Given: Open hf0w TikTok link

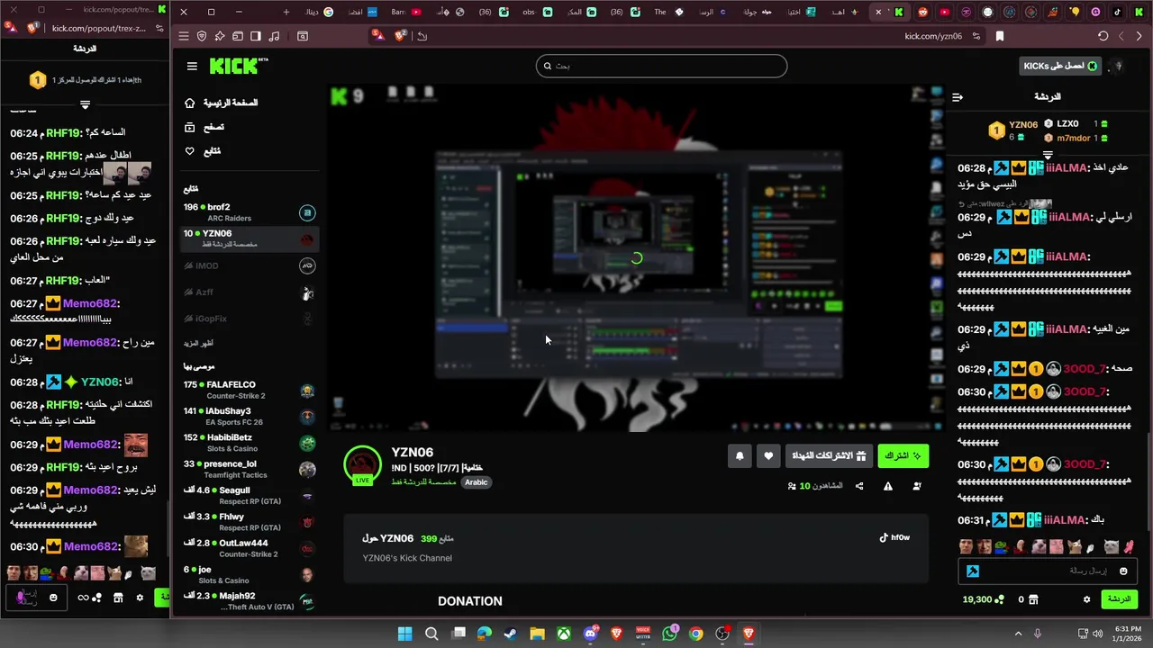Looking at the screenshot, I should [x=894, y=537].
